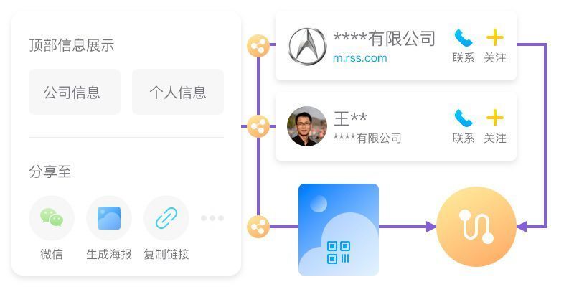
Task: Click the 王** contact name
Action: pyautogui.click(x=350, y=118)
